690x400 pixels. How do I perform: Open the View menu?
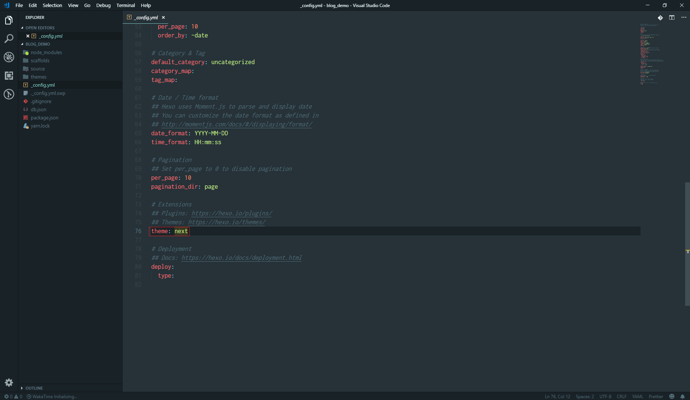(73, 5)
